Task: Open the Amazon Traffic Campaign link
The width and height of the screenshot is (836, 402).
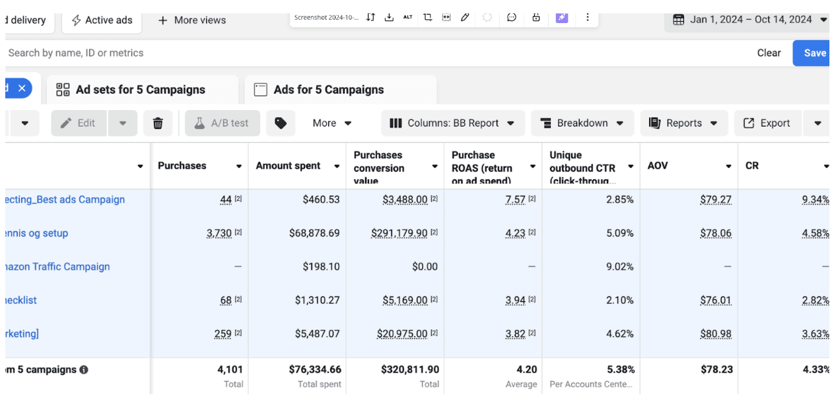Action: click(57, 267)
